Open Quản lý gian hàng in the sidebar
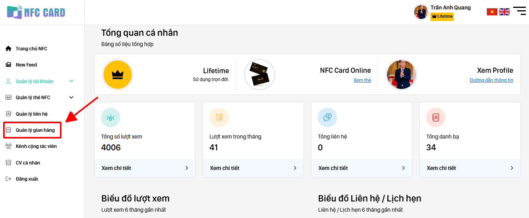This screenshot has width=529, height=218. pyautogui.click(x=35, y=130)
